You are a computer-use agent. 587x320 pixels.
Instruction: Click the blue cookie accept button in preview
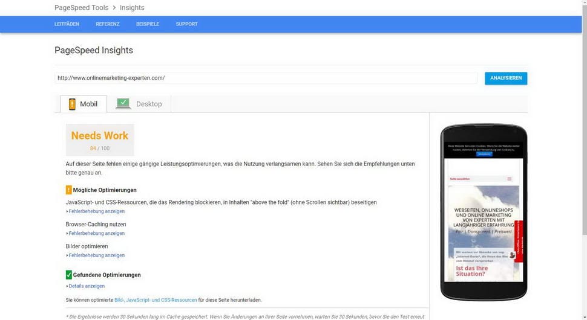coord(484,154)
